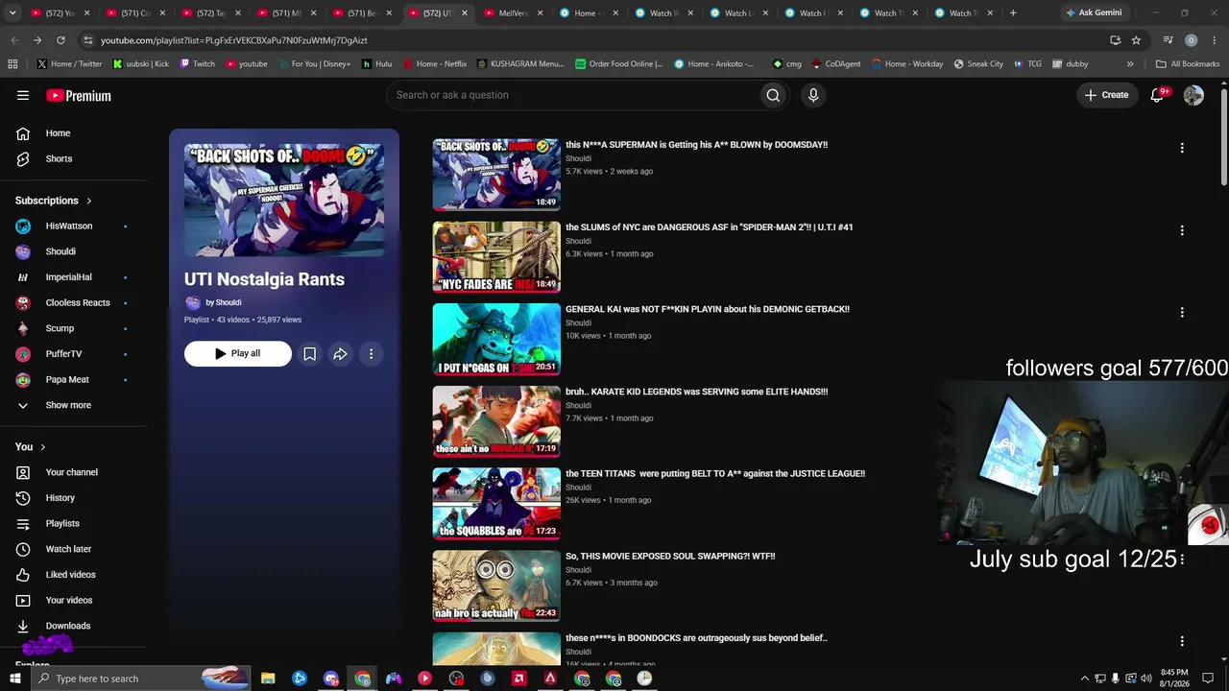Go to the YouTube Premium logo home
This screenshot has height=691, width=1229.
(x=79, y=95)
